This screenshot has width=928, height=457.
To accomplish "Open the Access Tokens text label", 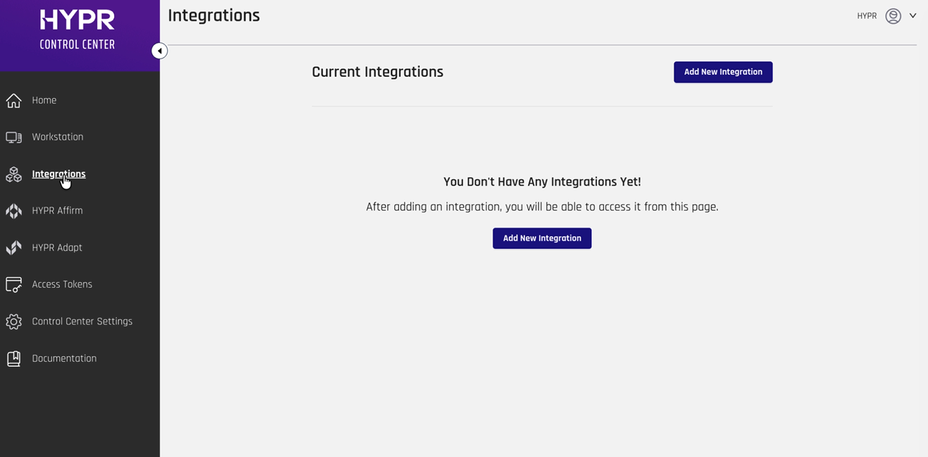I will [62, 284].
